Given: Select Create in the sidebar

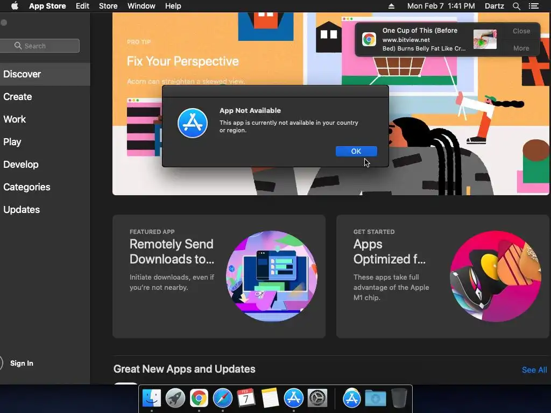Looking at the screenshot, I should pyautogui.click(x=45, y=97).
